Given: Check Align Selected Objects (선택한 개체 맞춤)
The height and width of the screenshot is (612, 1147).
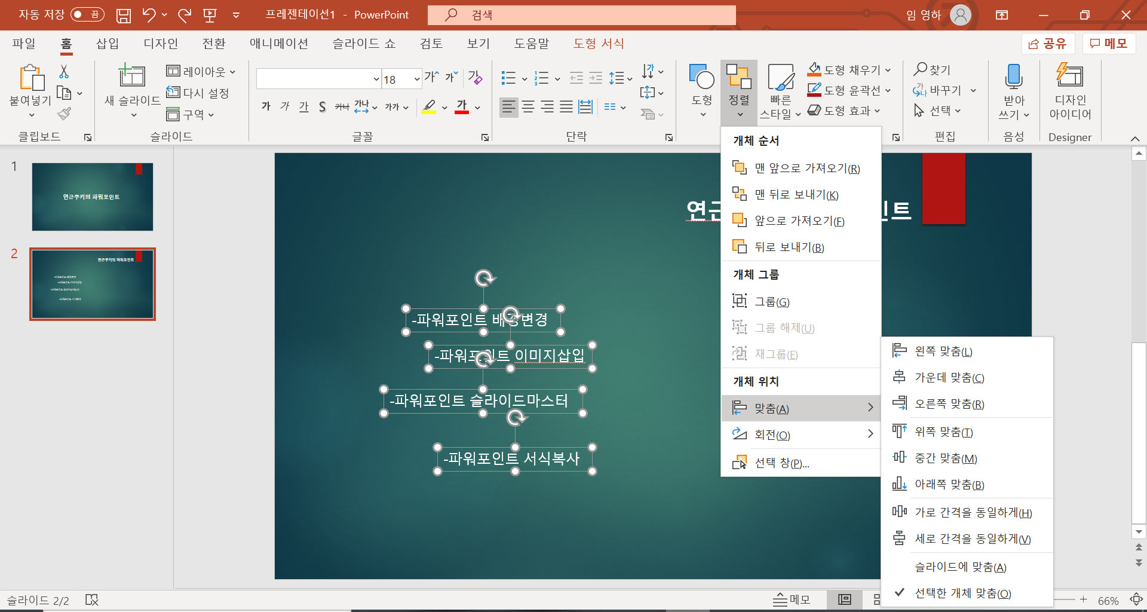Looking at the screenshot, I should (967, 593).
